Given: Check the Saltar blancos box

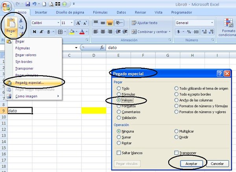Looking at the screenshot, I should pos(119,153).
